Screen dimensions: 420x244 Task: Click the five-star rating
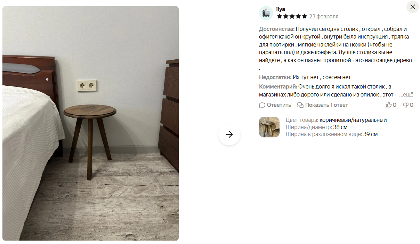click(292, 16)
